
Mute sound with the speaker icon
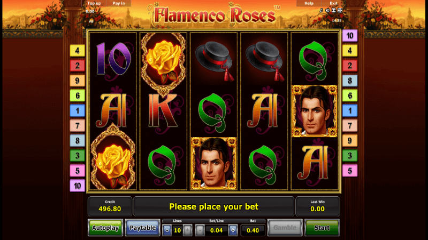coord(327,10)
